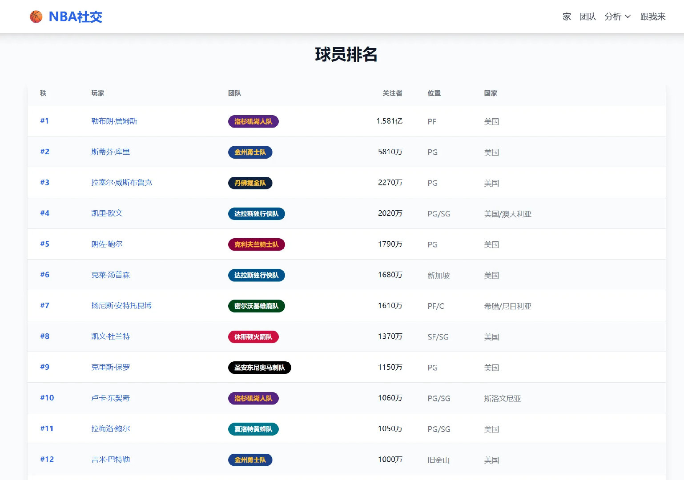Click rank #6 cell
Screen dimensions: 684x480
(44, 275)
